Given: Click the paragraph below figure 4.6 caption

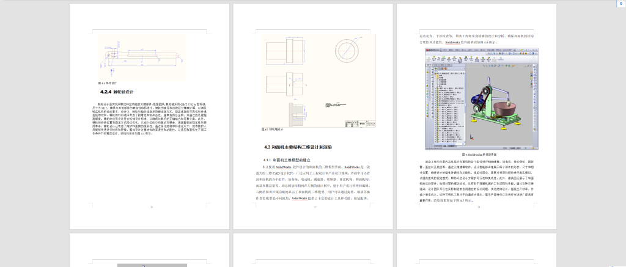Looking at the screenshot, I should 476,181.
